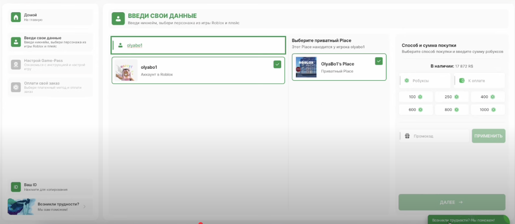Click the OlyaBo1's Place Roblox thumbnail
Image resolution: width=515 pixels, height=224 pixels.
coord(306,67)
